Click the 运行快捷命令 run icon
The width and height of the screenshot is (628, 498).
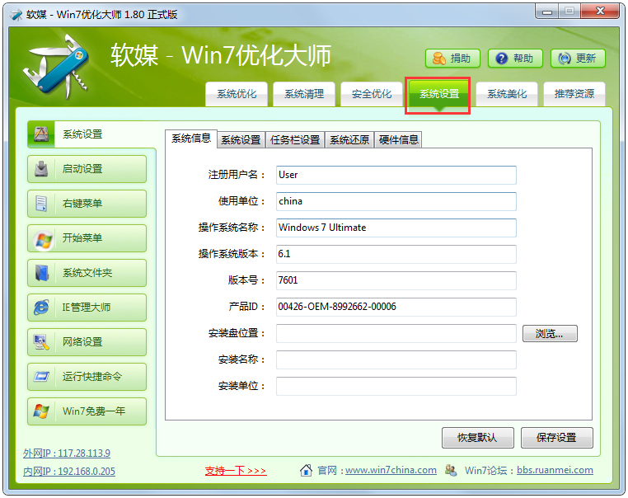[41, 377]
